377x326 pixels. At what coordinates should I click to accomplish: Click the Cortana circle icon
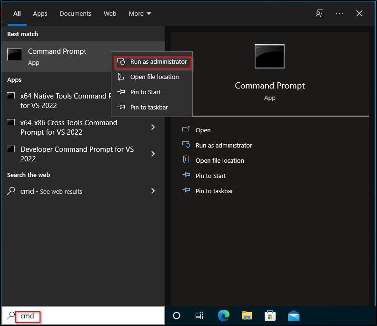tap(177, 316)
